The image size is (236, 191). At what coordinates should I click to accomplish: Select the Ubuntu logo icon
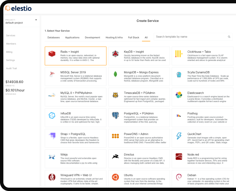coord(115,177)
